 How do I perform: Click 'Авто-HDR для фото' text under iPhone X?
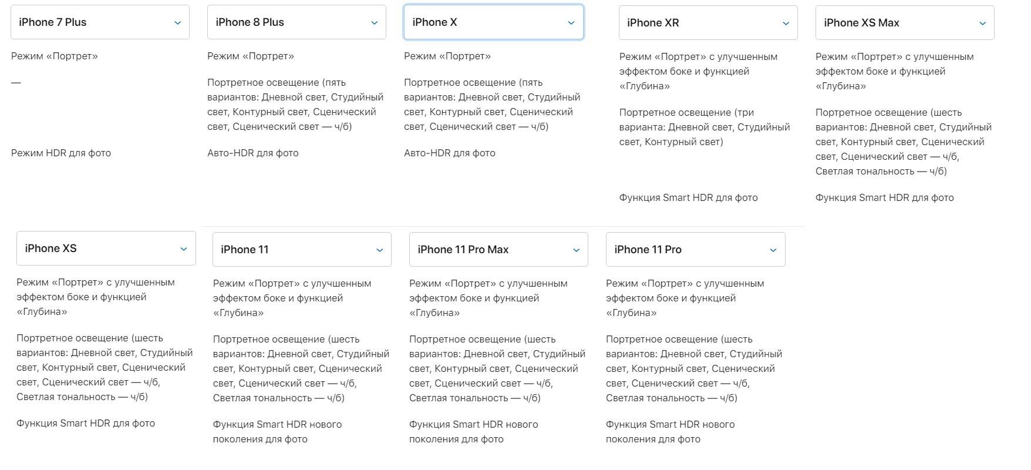(x=450, y=153)
